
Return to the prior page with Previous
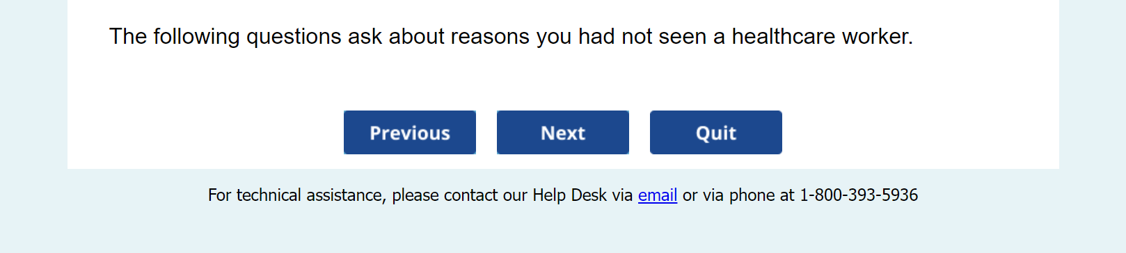coord(409,132)
